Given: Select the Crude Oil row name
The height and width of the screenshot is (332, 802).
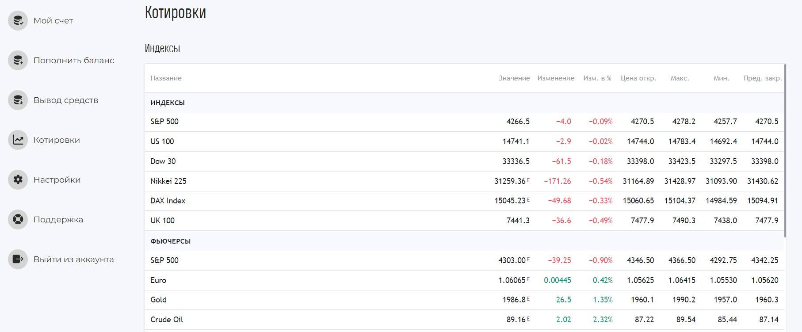Looking at the screenshot, I should coord(167,320).
